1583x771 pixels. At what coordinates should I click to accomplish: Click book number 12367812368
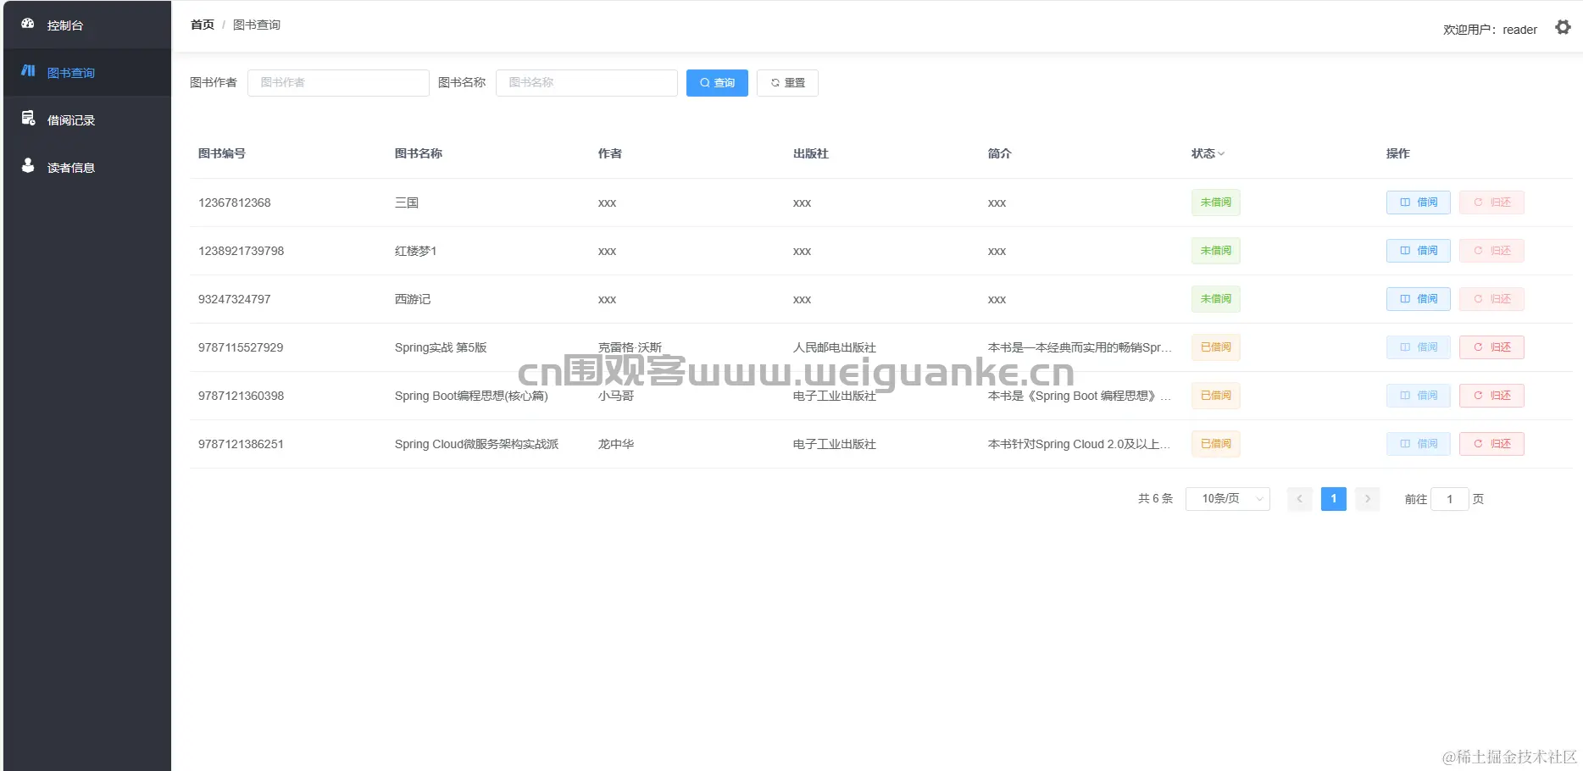235,202
